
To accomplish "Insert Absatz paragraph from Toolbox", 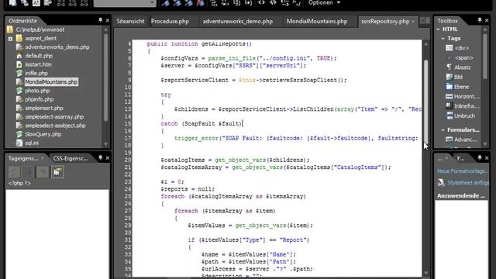I will (x=462, y=67).
